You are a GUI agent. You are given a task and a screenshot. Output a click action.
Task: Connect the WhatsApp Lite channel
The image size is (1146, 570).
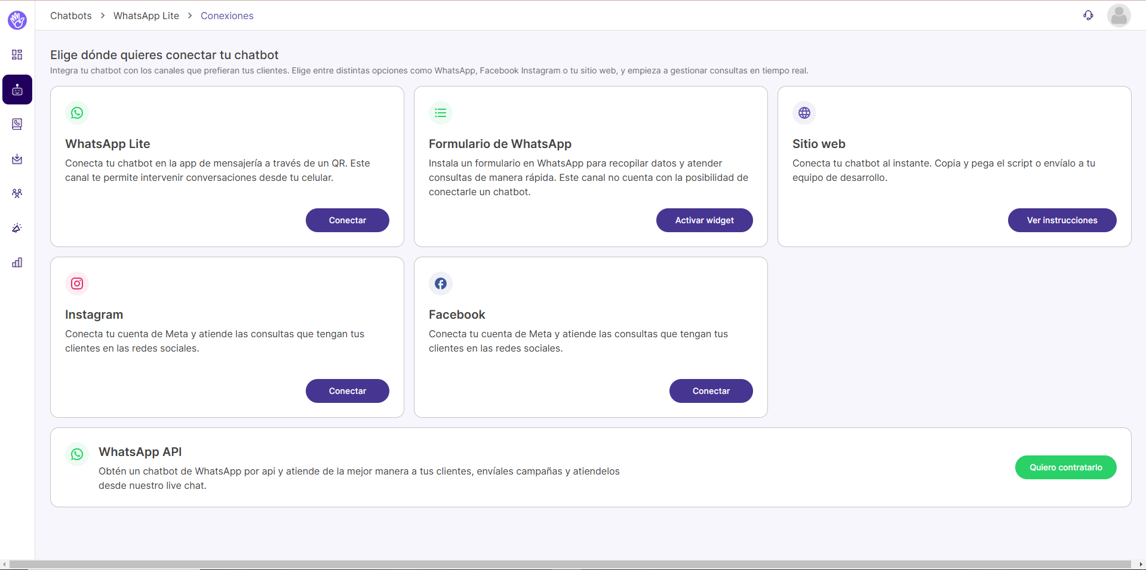[x=348, y=220]
